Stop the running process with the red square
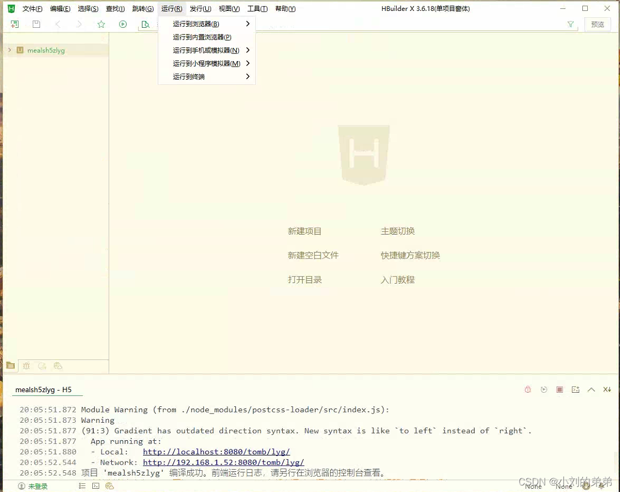The height and width of the screenshot is (492, 620). [559, 389]
